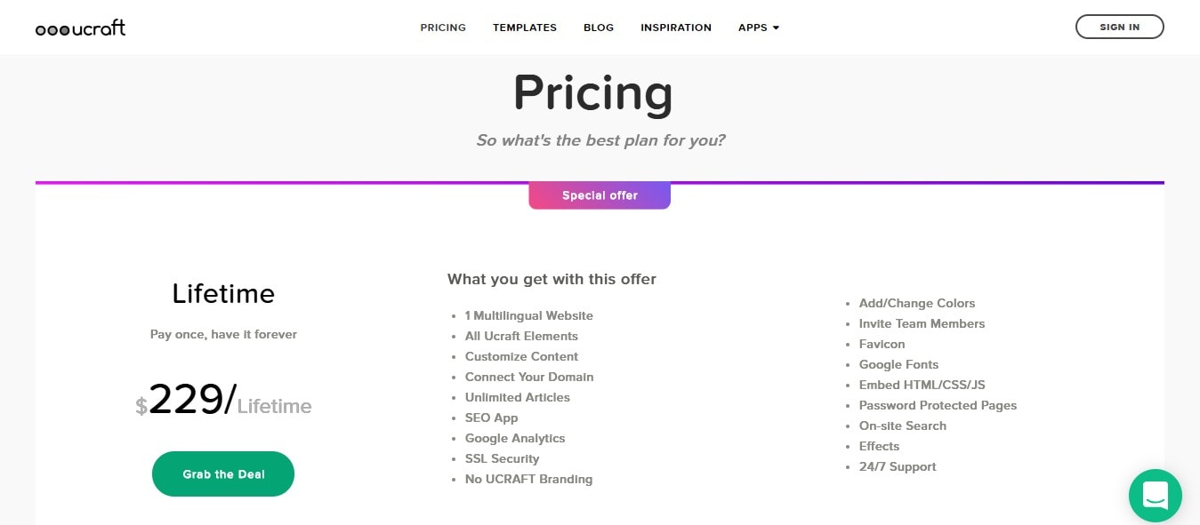Click 'Embed HTML/CSS/JS' feature item
Image resolution: width=1200 pixels, height=525 pixels.
tap(922, 385)
